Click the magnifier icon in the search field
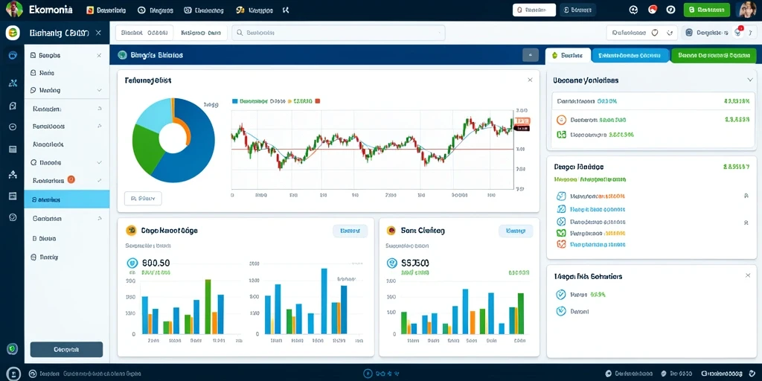The image size is (762, 381). pyautogui.click(x=239, y=33)
